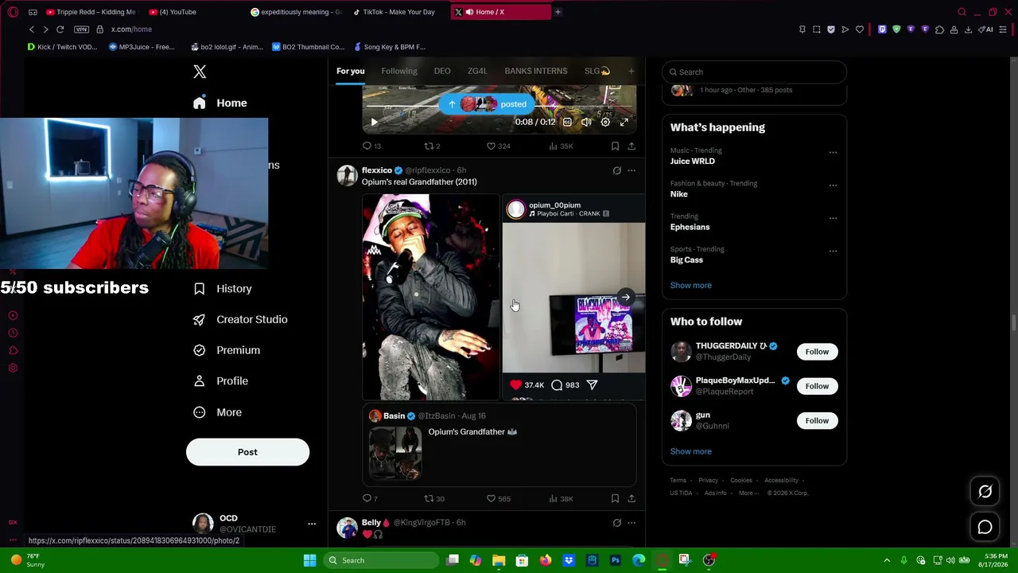Click the Windows Start button
The height and width of the screenshot is (573, 1018).
pos(309,560)
